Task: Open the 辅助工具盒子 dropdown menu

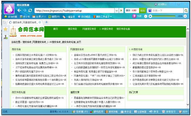Action: (x=103, y=17)
